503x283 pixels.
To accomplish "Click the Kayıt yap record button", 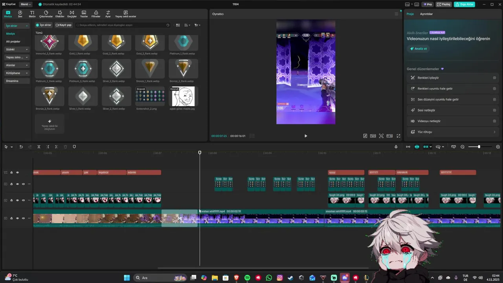I will point(64,25).
